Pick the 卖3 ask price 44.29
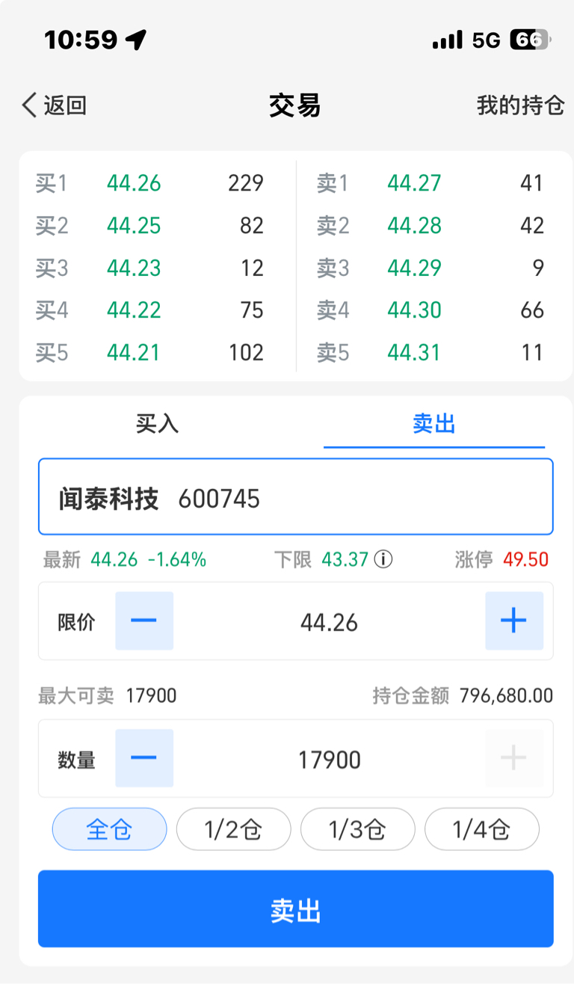Image resolution: width=574 pixels, height=984 pixels. coord(414,268)
